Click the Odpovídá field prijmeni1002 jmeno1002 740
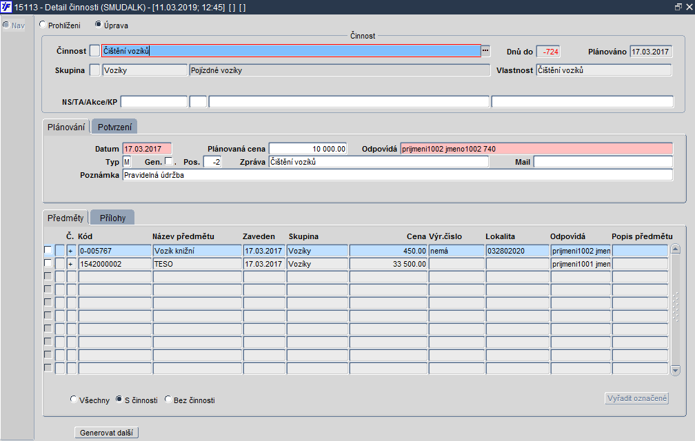This screenshot has width=695, height=441. [x=536, y=149]
